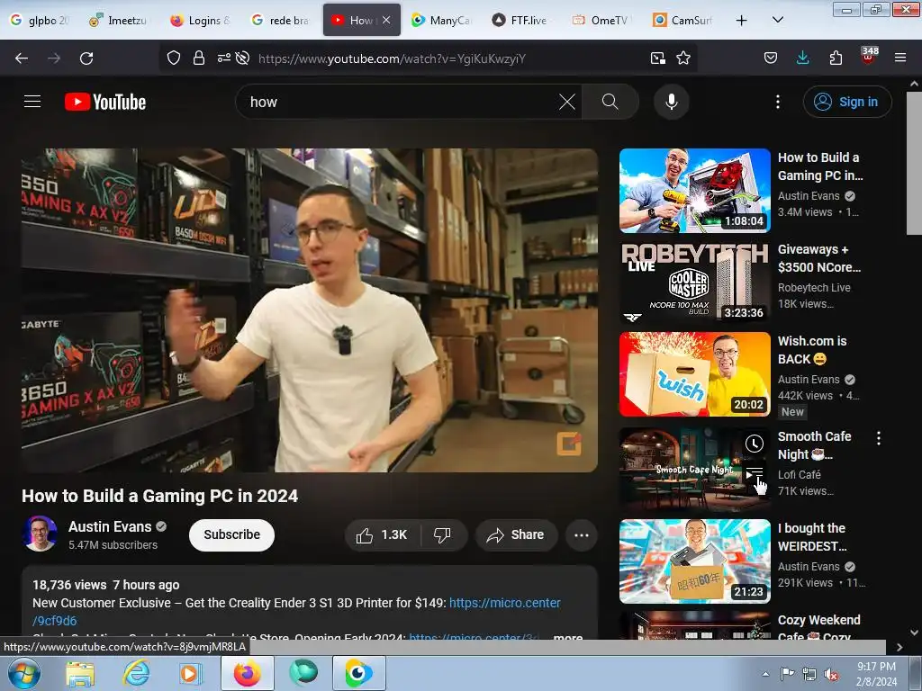Click the muted volume tray icon
This screenshot has width=922, height=691.
point(831,674)
